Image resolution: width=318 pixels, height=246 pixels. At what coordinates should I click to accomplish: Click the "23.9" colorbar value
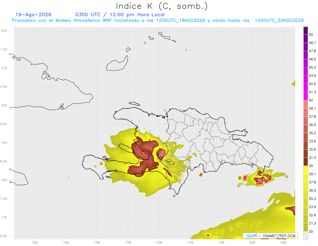click(x=312, y=207)
